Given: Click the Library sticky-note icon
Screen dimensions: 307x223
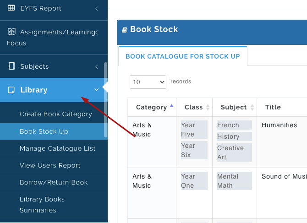Looking at the screenshot, I should [11, 90].
